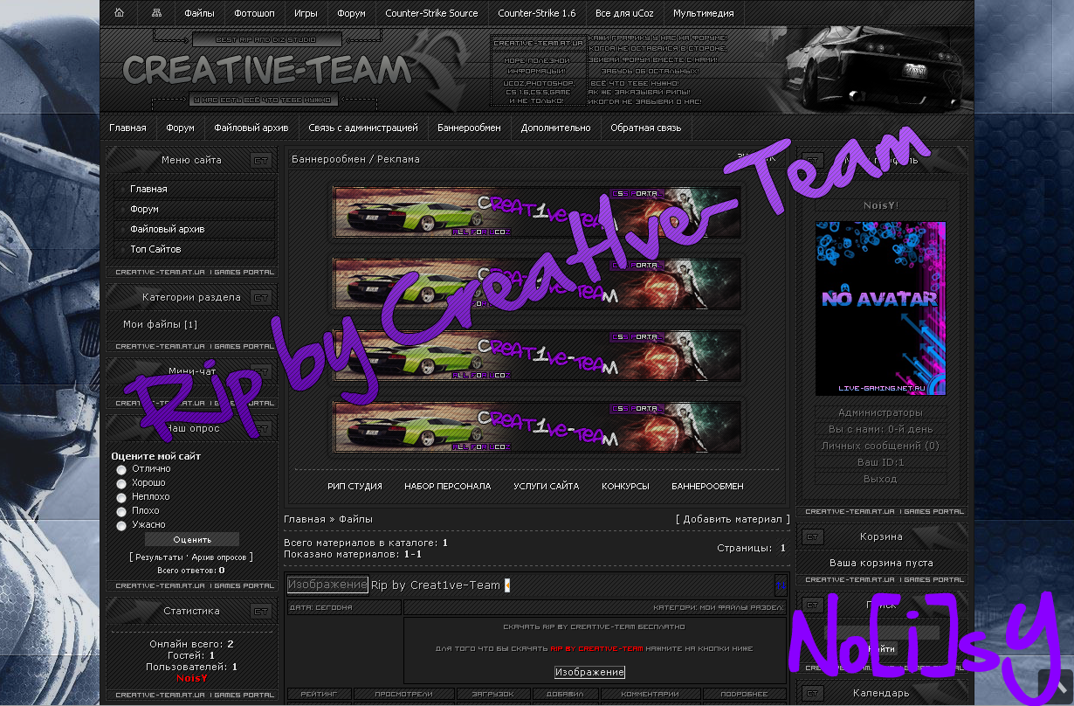Open the Дополнительно tab
The width and height of the screenshot is (1074, 706).
coord(555,128)
